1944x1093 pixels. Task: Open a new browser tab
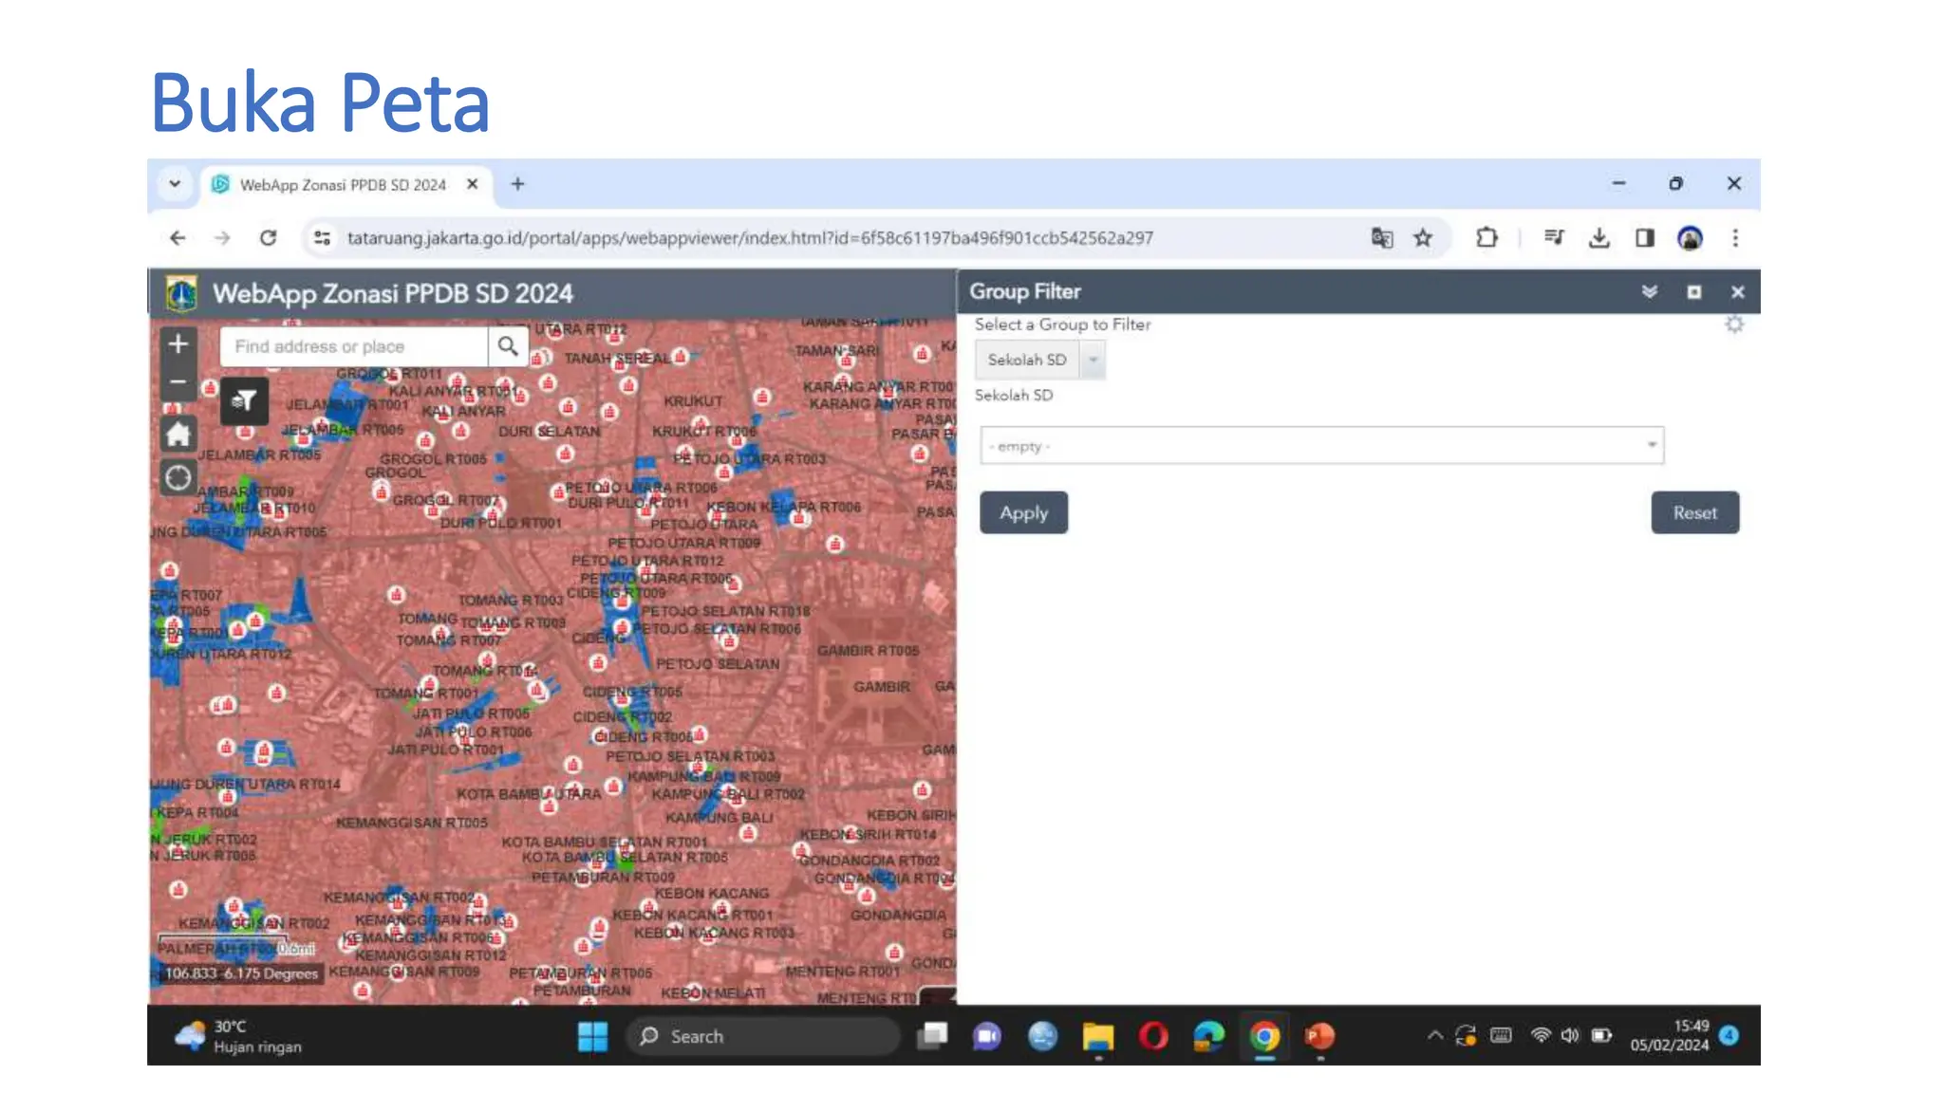[x=517, y=184]
